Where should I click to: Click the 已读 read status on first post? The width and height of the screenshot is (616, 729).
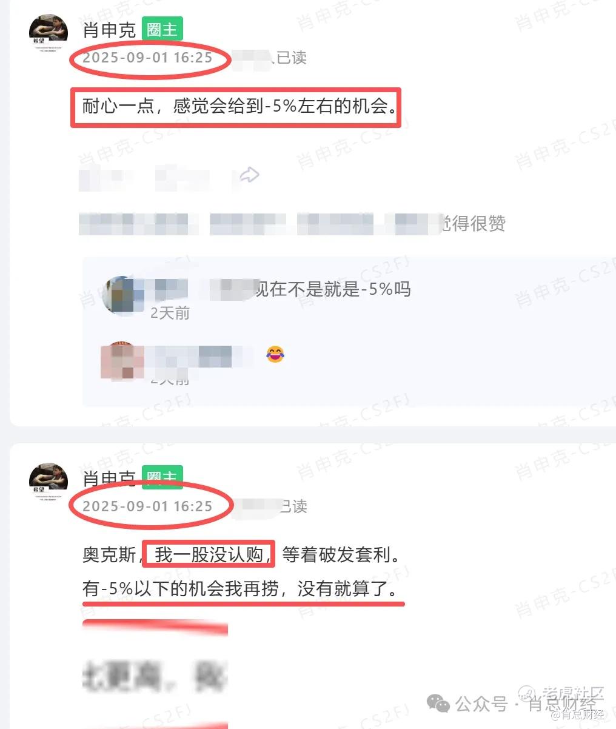click(292, 58)
